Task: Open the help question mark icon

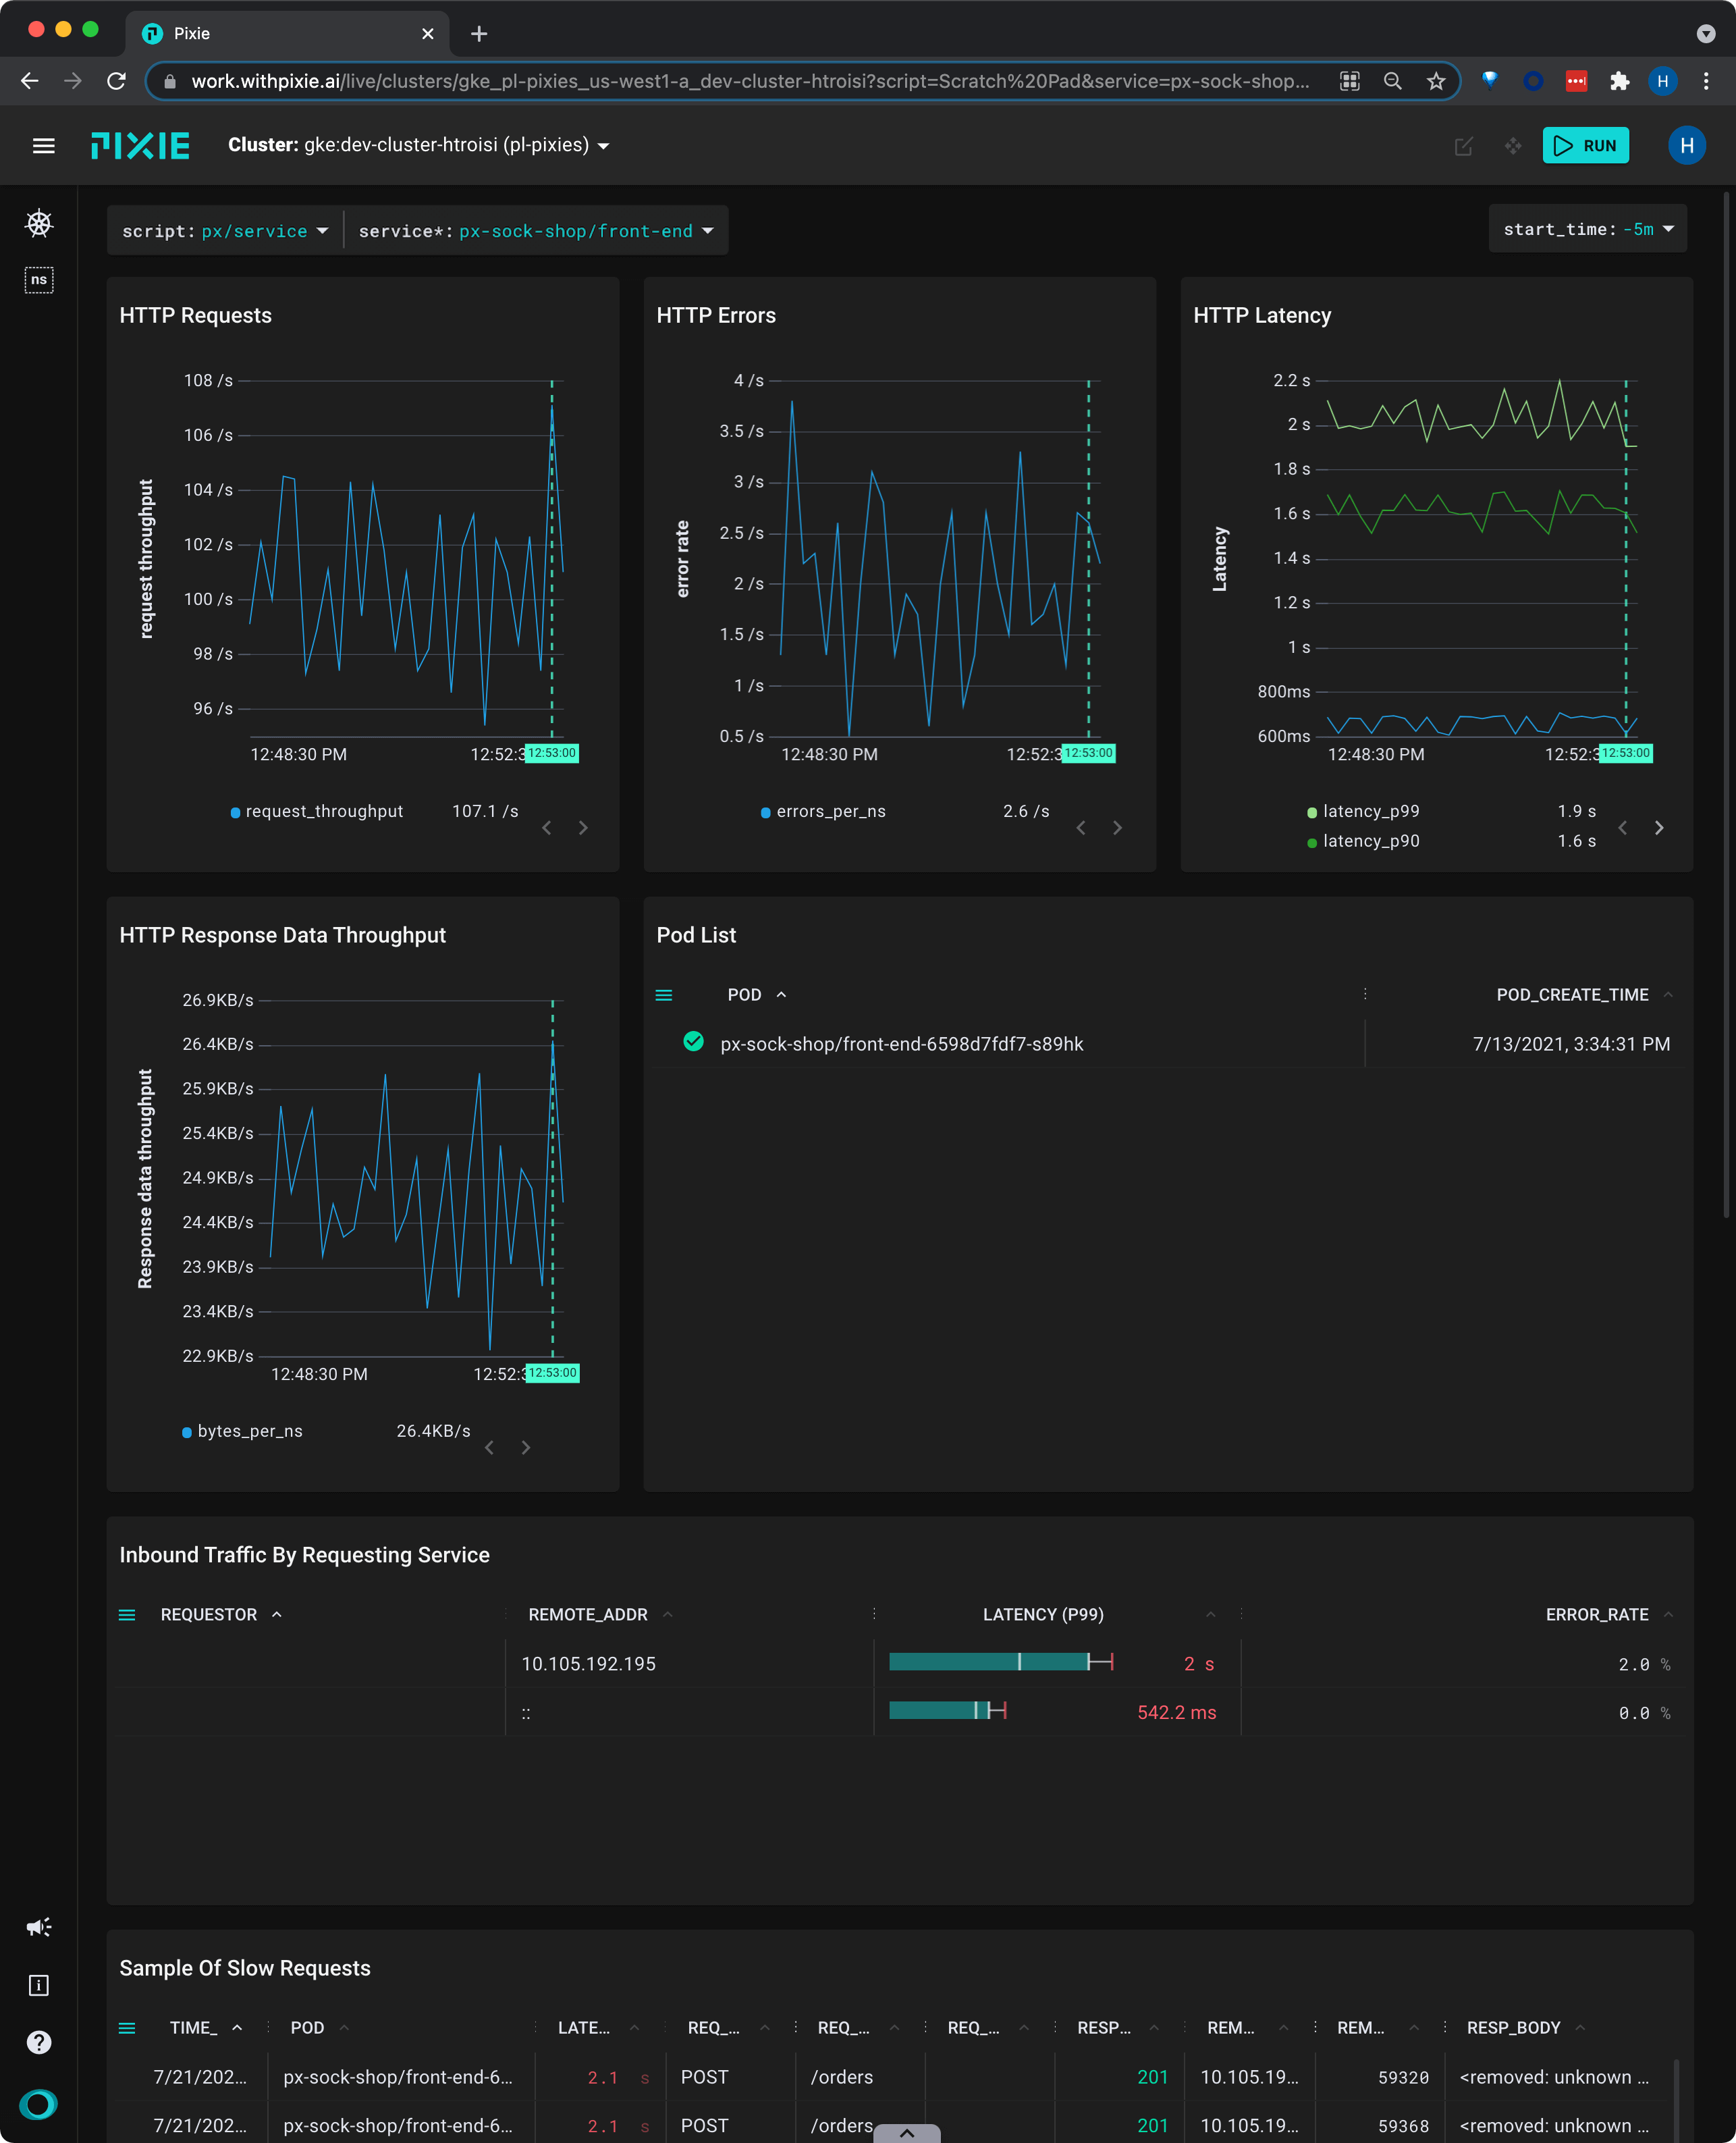Action: [x=39, y=2043]
